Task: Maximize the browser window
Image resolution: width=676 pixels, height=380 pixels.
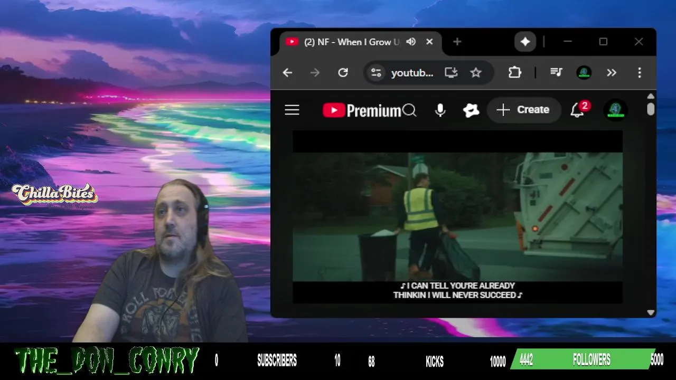Action: pyautogui.click(x=603, y=42)
